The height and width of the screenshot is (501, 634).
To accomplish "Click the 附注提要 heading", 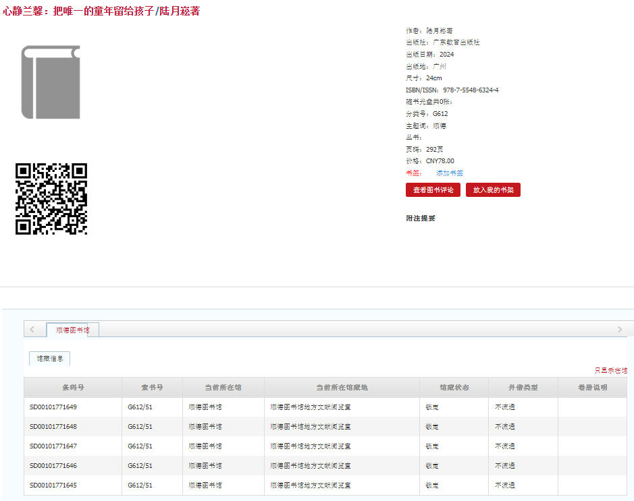I will click(421, 218).
